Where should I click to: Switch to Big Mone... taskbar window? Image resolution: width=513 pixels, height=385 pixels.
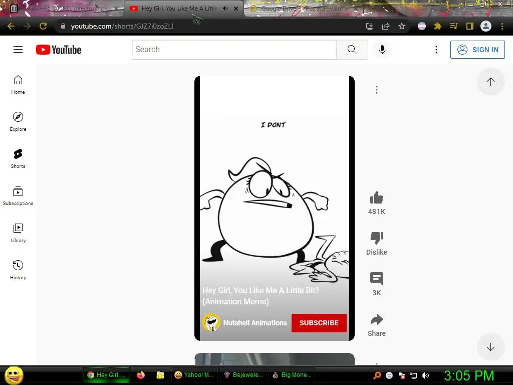click(292, 375)
